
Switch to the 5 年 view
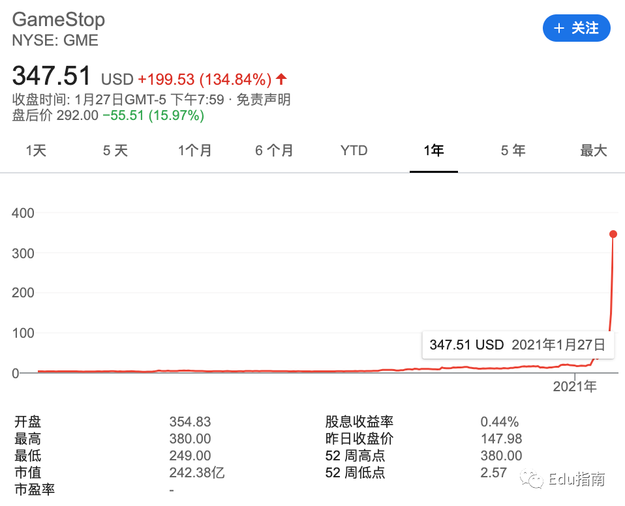coord(513,151)
